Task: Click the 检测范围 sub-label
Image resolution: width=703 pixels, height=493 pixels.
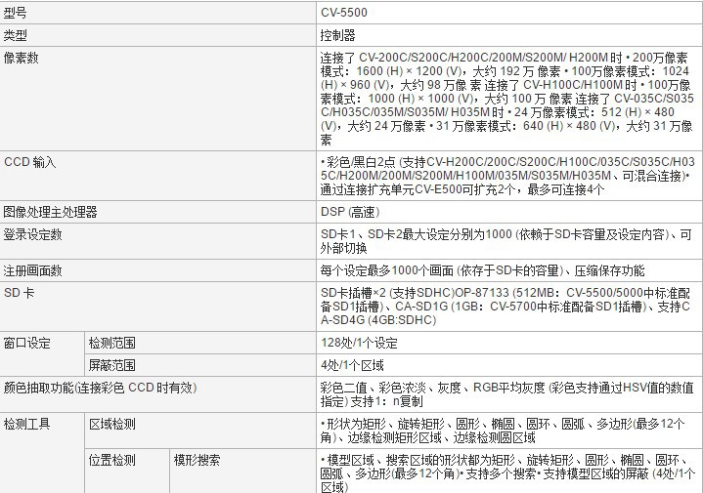Action: (x=112, y=343)
